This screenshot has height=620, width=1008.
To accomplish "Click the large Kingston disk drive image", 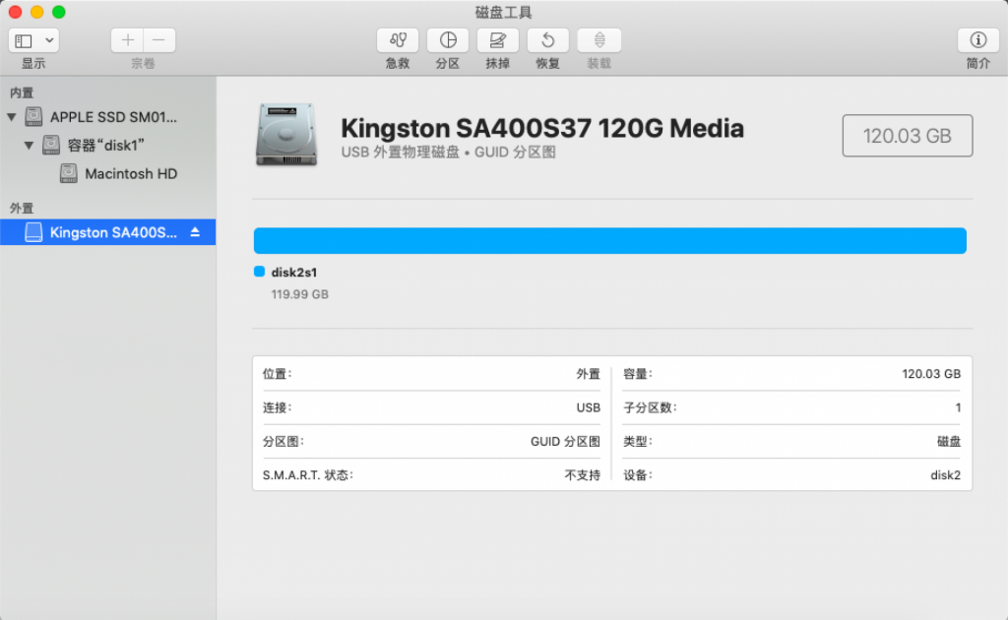I will (x=286, y=134).
